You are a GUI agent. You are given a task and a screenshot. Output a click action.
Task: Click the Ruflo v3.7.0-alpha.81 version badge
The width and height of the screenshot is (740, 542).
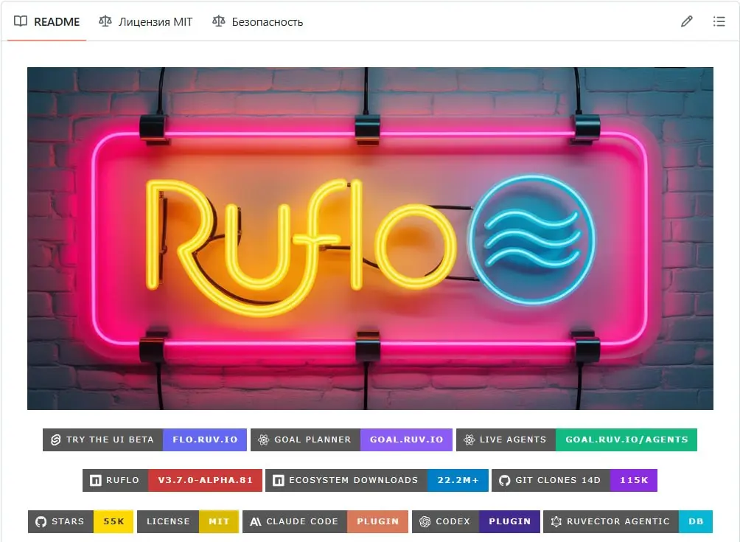pos(172,480)
